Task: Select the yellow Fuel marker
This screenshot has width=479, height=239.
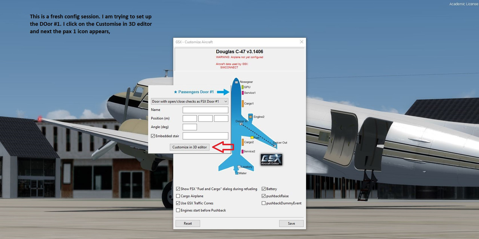Action: (x=252, y=138)
